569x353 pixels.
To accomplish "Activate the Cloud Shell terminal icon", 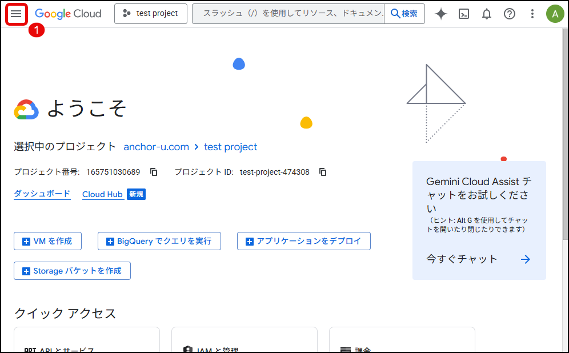I will tap(464, 14).
